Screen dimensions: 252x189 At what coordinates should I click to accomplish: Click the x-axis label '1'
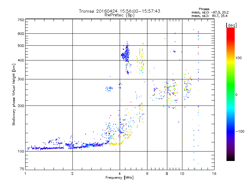25,174
